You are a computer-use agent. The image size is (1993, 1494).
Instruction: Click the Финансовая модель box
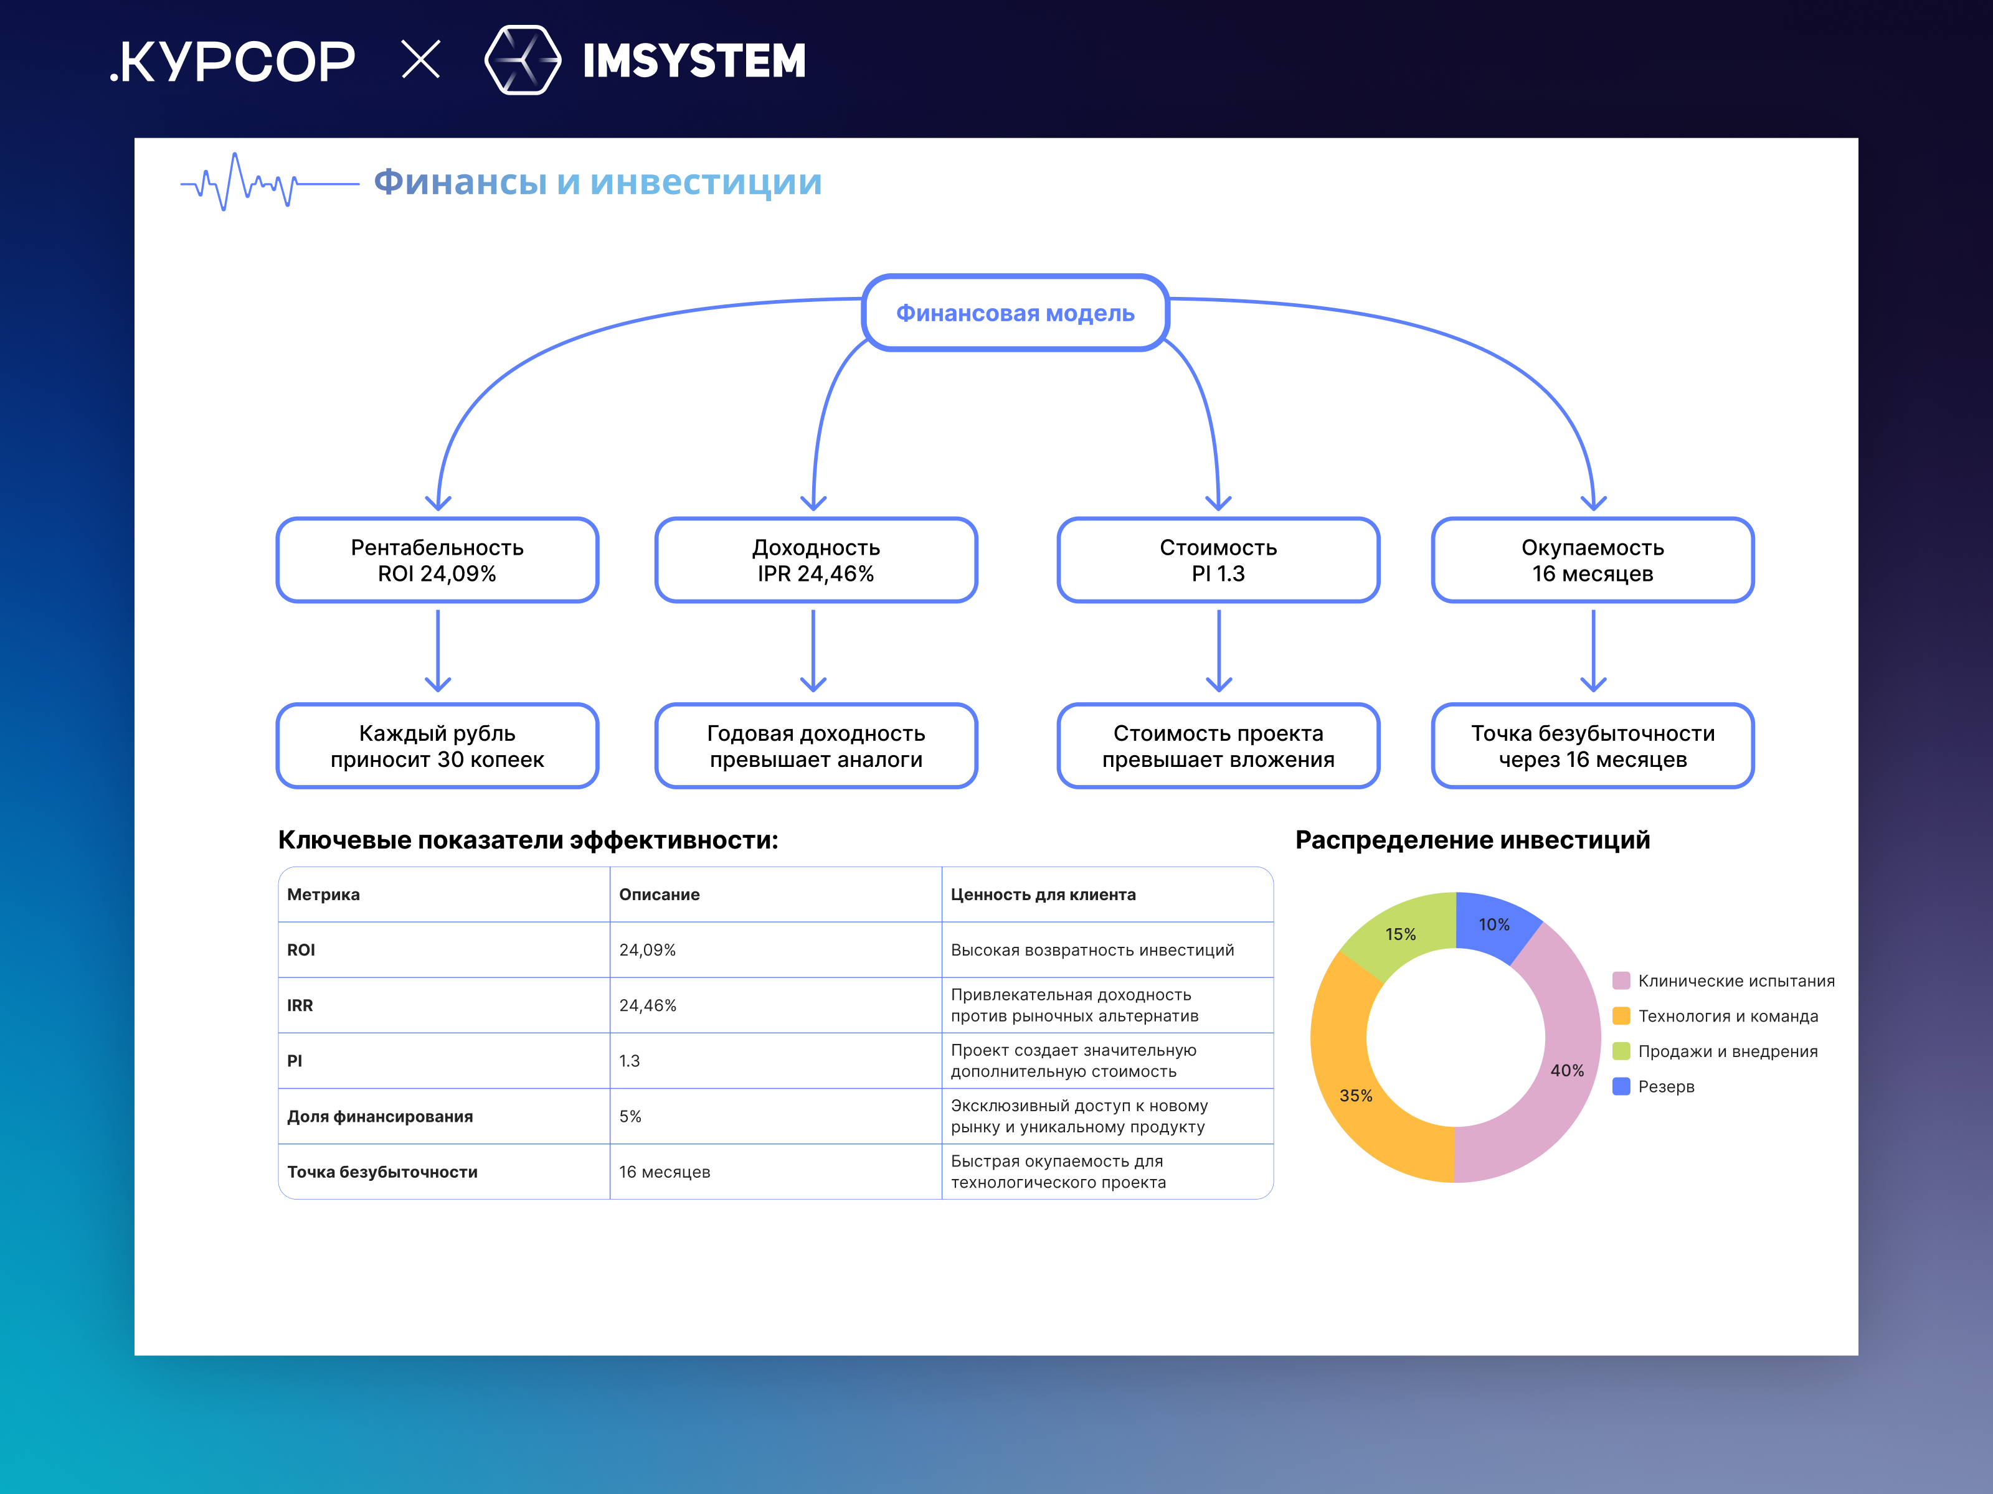(x=1015, y=312)
